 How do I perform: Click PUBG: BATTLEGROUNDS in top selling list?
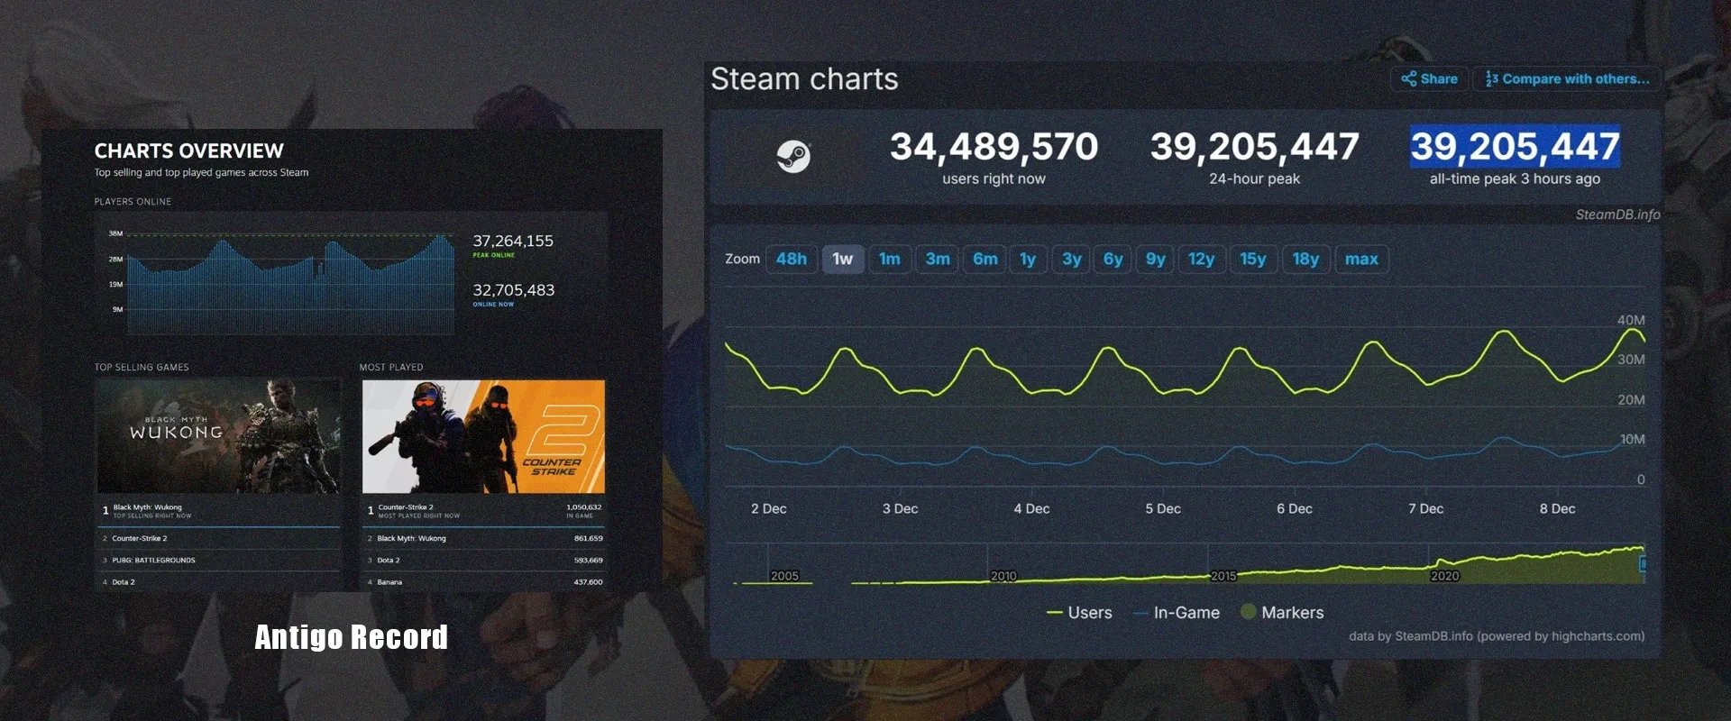tap(218, 560)
